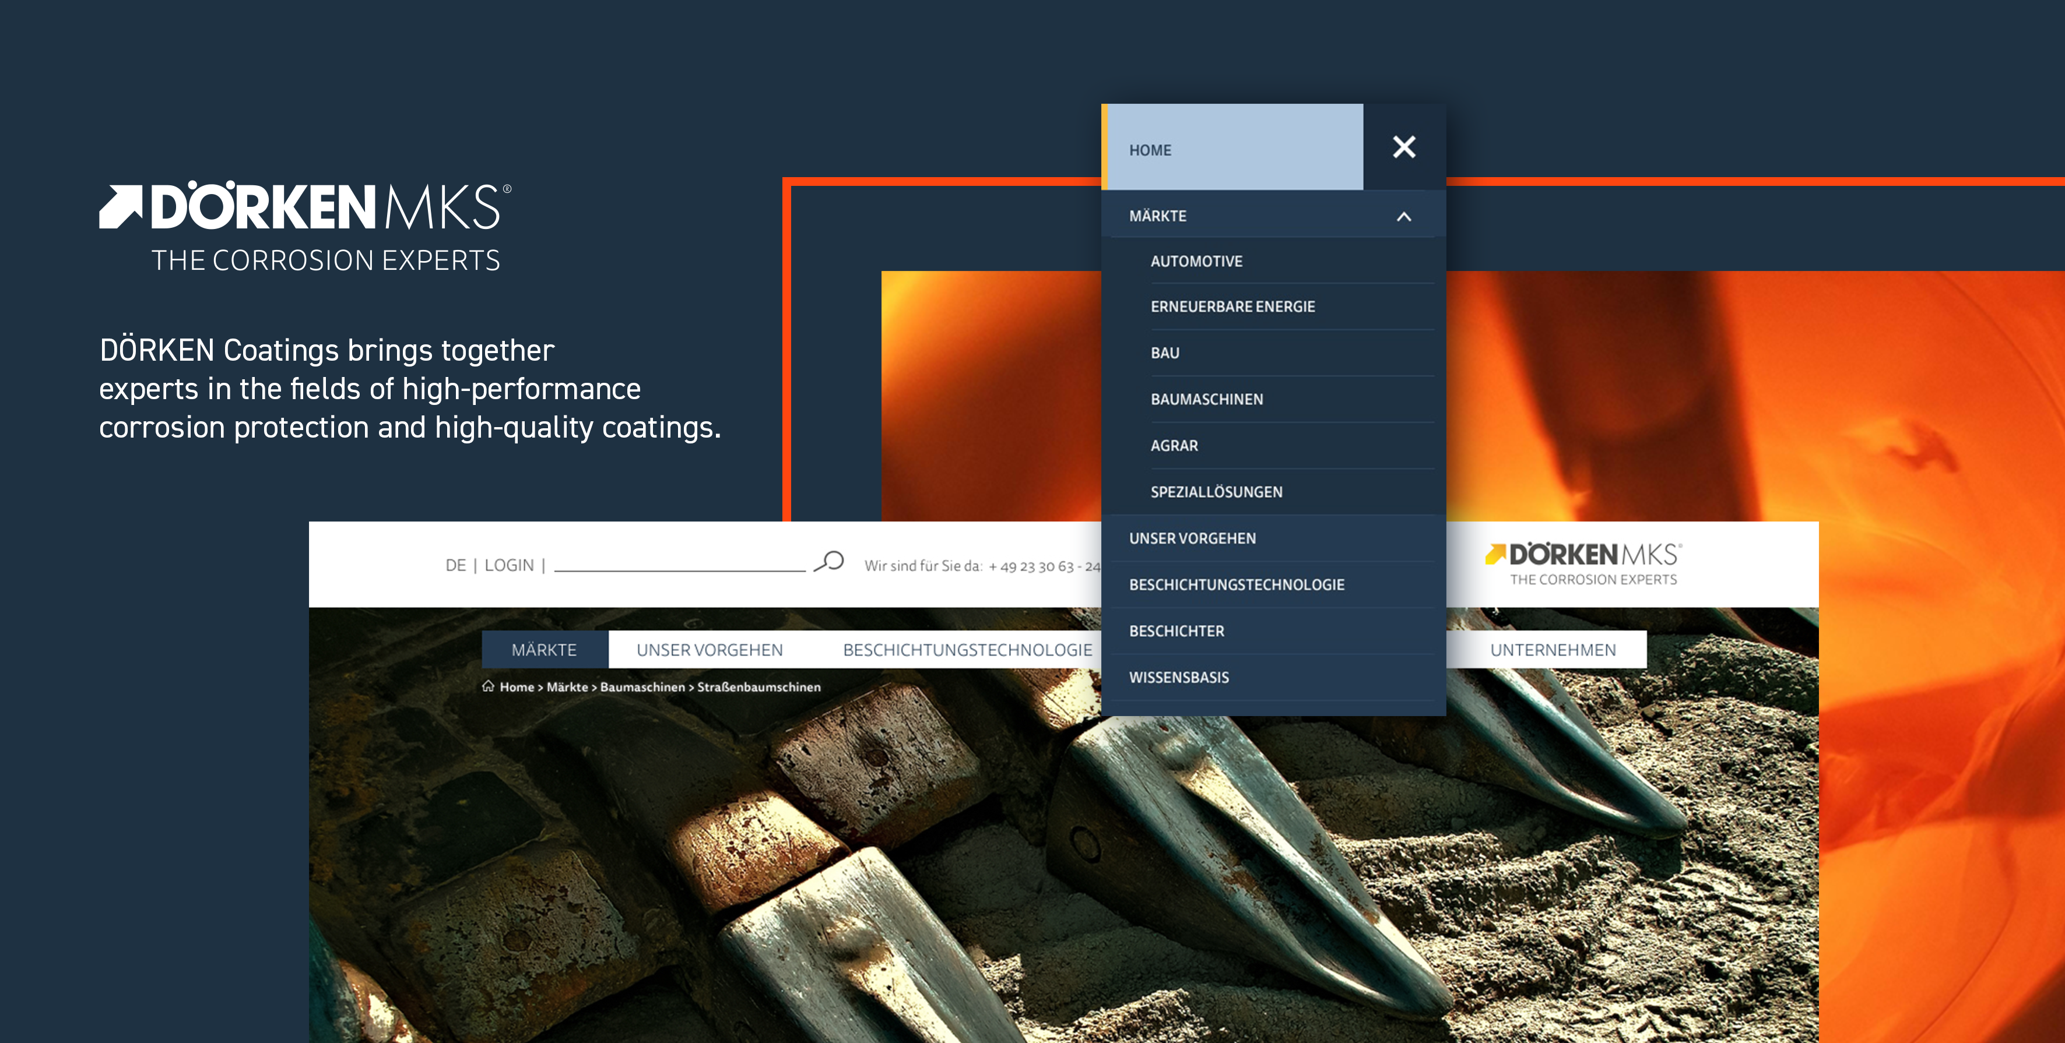Screen dimensions: 2065x1043
Task: Open Unternehmen tab in navigation bar
Action: point(1553,650)
